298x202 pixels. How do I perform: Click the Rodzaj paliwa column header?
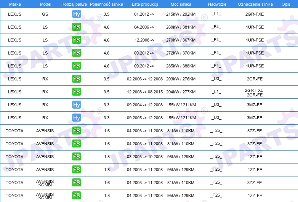(x=74, y=4)
